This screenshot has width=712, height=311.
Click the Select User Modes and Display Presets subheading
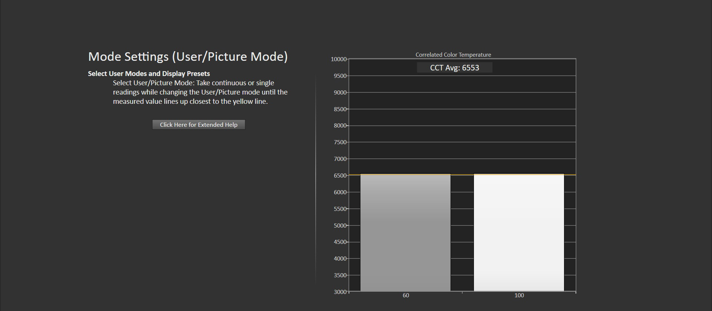click(149, 74)
